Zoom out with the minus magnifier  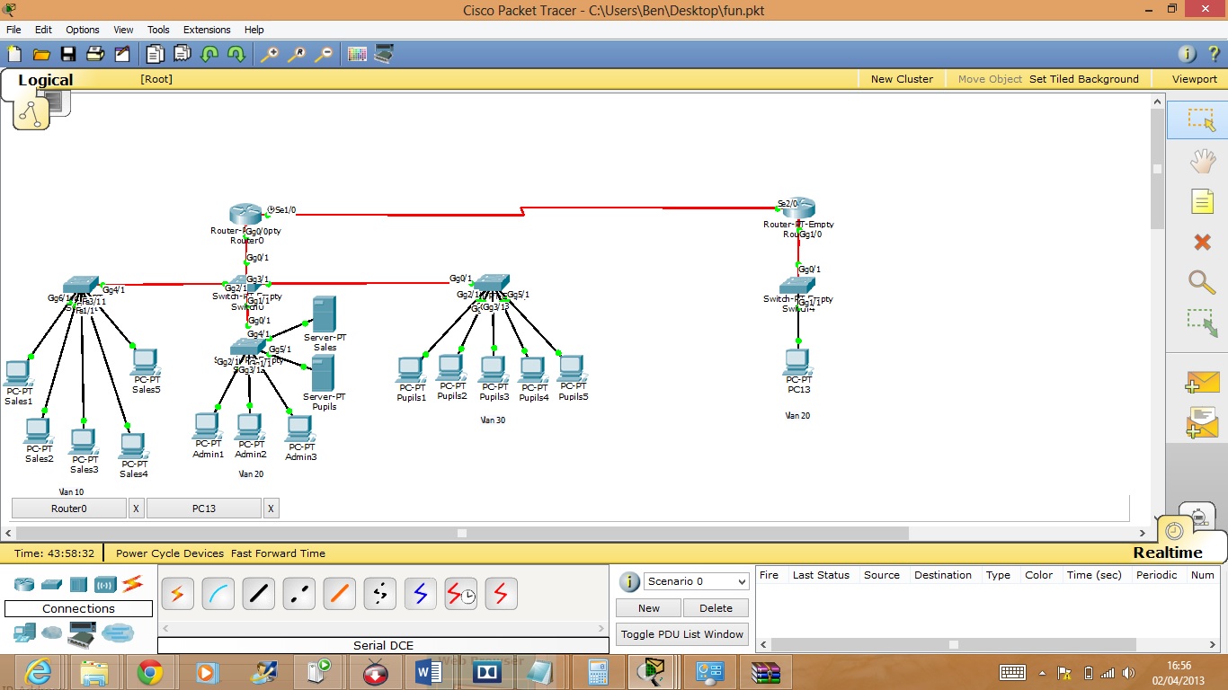[x=323, y=54]
